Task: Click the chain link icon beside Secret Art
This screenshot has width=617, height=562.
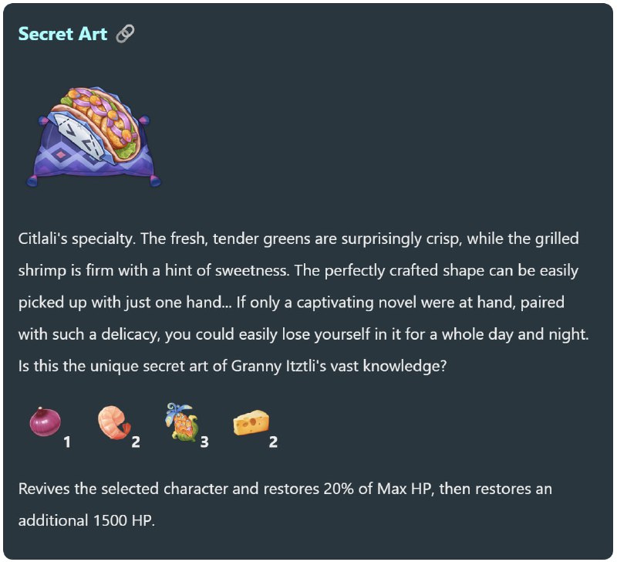Action: (x=125, y=33)
